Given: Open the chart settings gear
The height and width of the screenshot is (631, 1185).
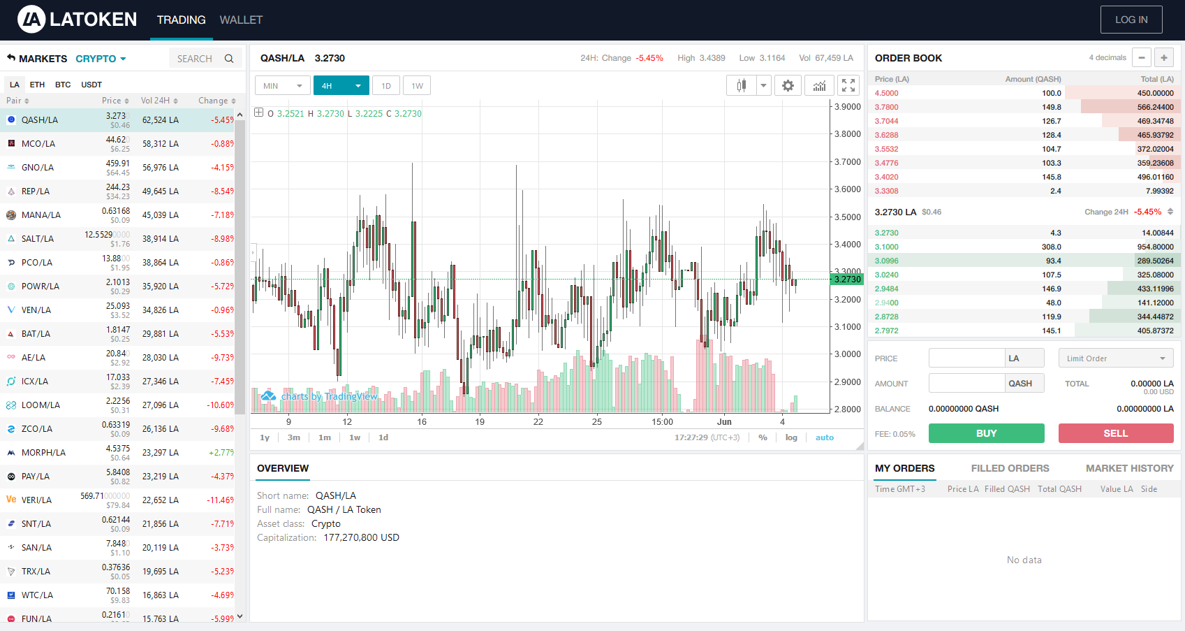Looking at the screenshot, I should tap(788, 85).
